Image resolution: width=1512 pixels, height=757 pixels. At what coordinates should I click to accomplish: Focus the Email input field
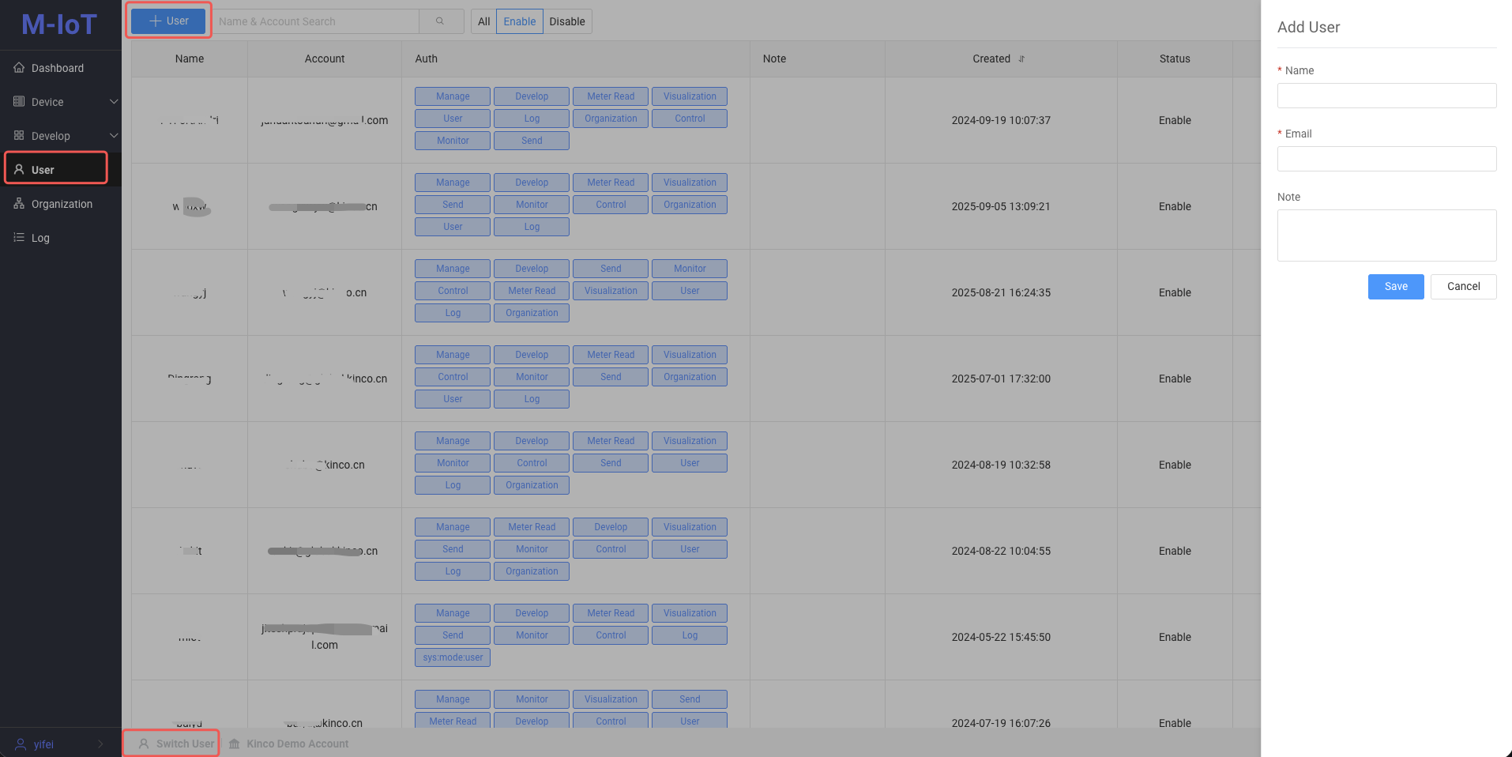point(1386,159)
